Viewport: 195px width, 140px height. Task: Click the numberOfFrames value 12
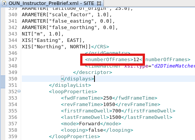136,60
